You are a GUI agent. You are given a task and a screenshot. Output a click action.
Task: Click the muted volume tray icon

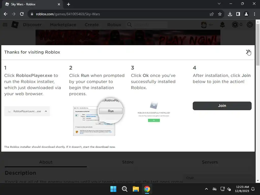pos(229,189)
